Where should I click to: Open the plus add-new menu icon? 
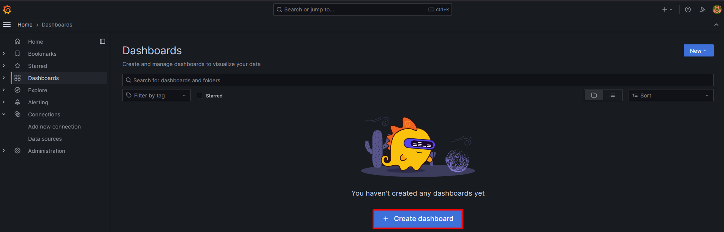pyautogui.click(x=667, y=9)
